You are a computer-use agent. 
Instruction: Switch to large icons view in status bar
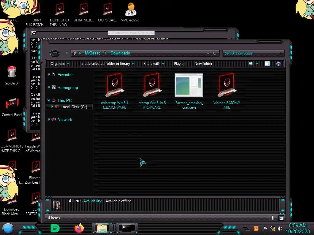281,218
